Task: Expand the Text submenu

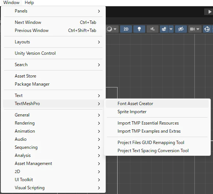Action: pyautogui.click(x=53, y=96)
